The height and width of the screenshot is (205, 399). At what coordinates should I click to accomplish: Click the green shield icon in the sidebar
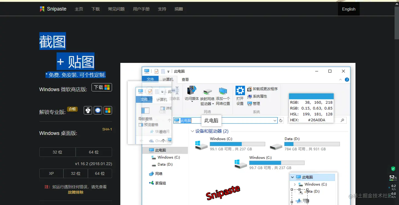(x=393, y=168)
